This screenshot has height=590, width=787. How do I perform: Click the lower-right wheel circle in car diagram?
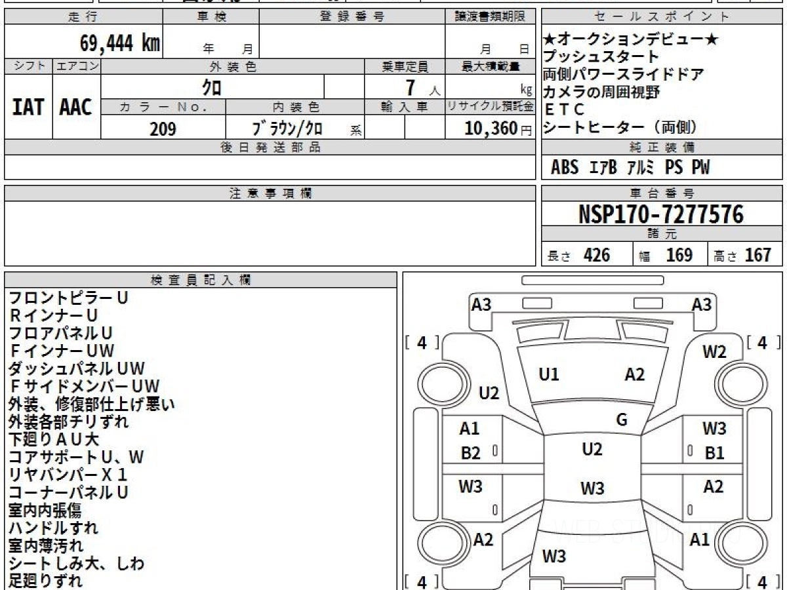pos(735,543)
